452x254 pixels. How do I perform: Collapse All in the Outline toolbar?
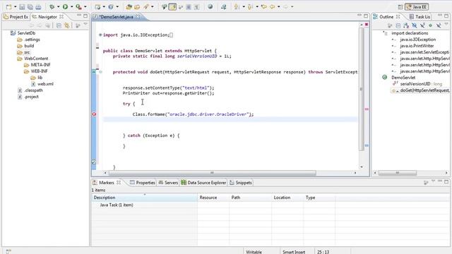pyautogui.click(x=398, y=25)
